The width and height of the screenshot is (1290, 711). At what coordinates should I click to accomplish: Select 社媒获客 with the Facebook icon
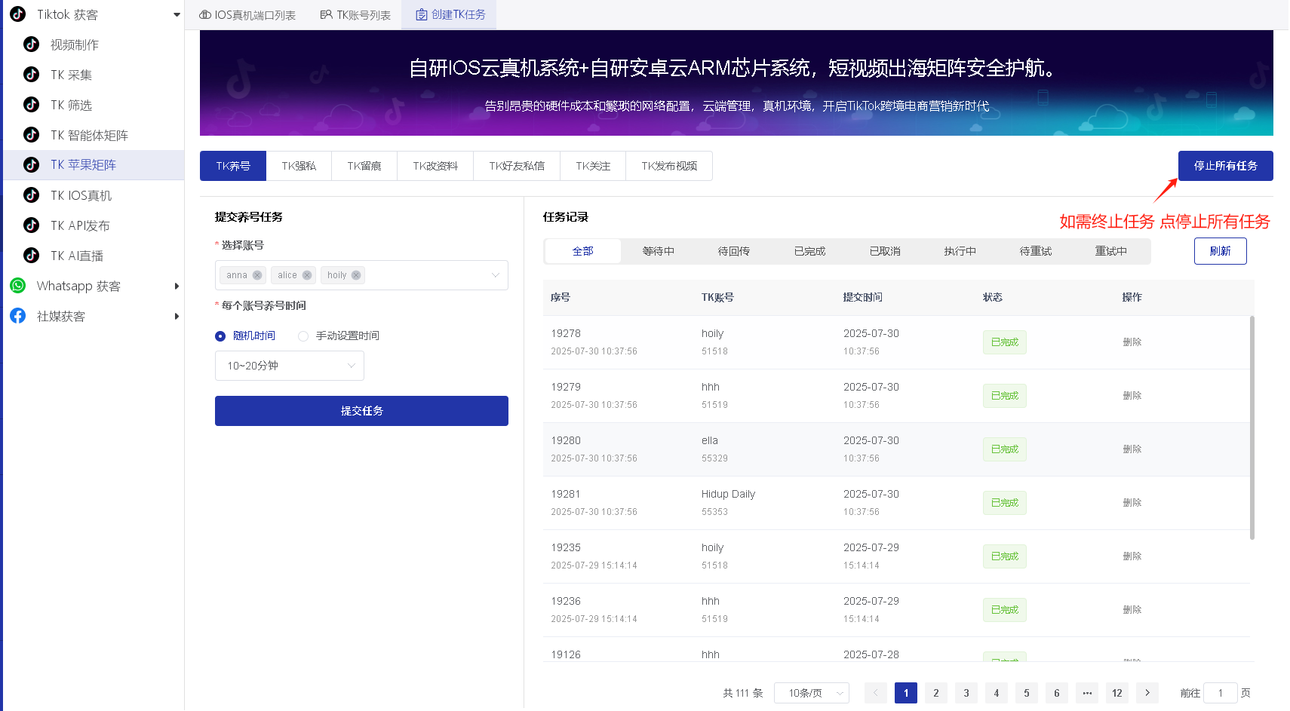point(60,315)
